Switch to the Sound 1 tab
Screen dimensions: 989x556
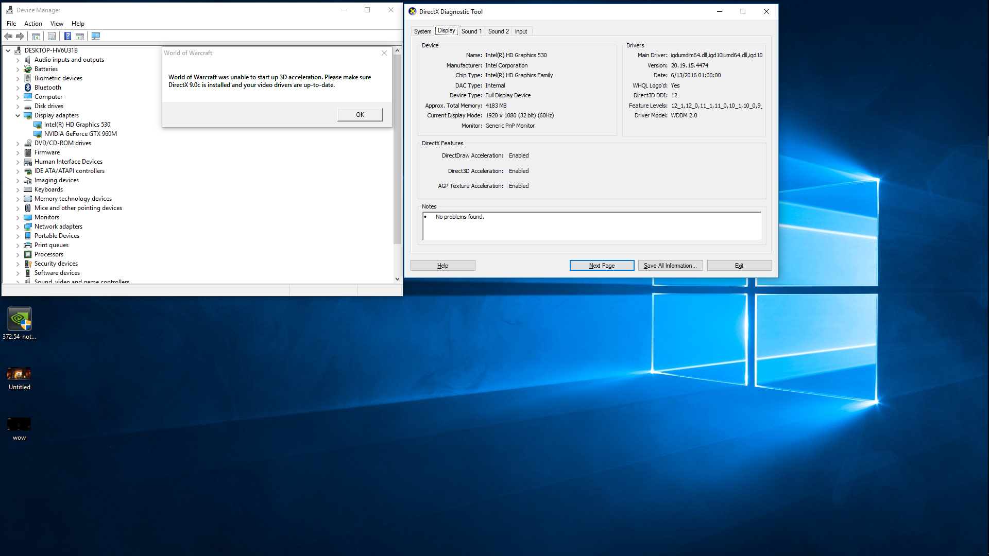click(x=471, y=31)
